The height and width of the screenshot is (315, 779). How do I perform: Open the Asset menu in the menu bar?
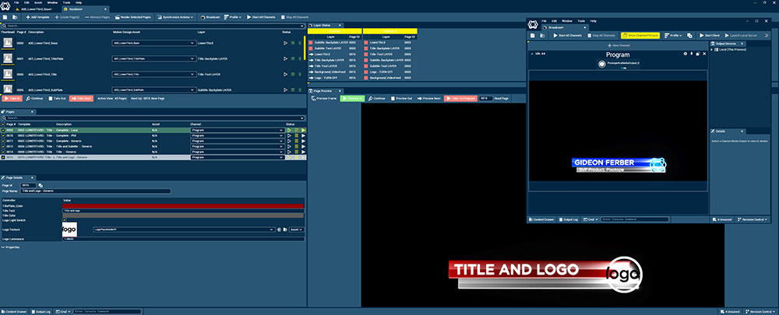pos(38,3)
